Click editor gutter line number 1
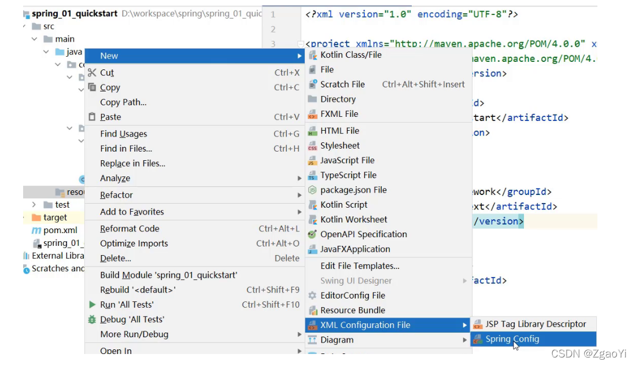Image resolution: width=635 pixels, height=365 pixels. [x=273, y=14]
